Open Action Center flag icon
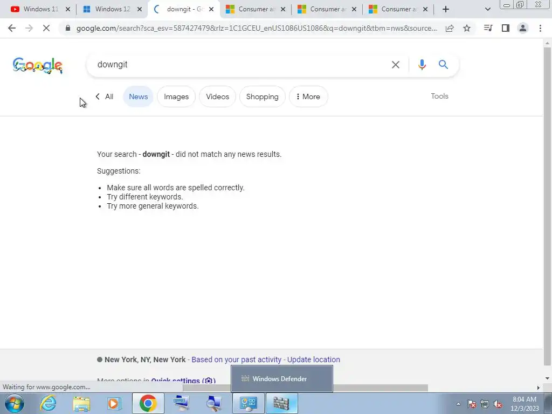The width and height of the screenshot is (552, 414). pos(472,404)
